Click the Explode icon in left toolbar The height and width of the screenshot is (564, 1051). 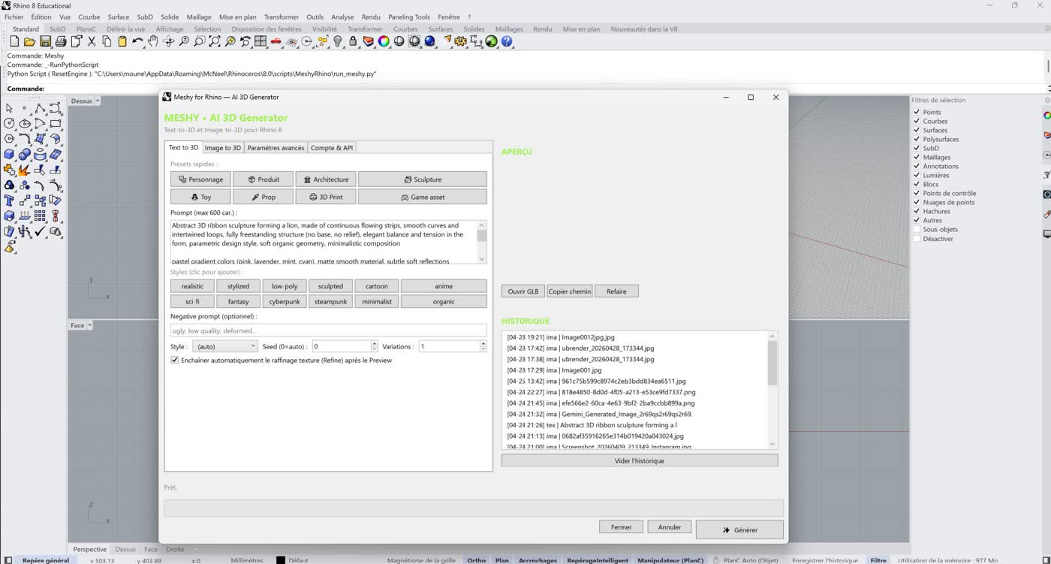(25, 170)
